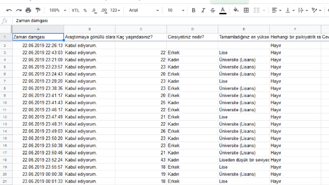
Task: Toggle italic formatting
Action: (x=203, y=10)
